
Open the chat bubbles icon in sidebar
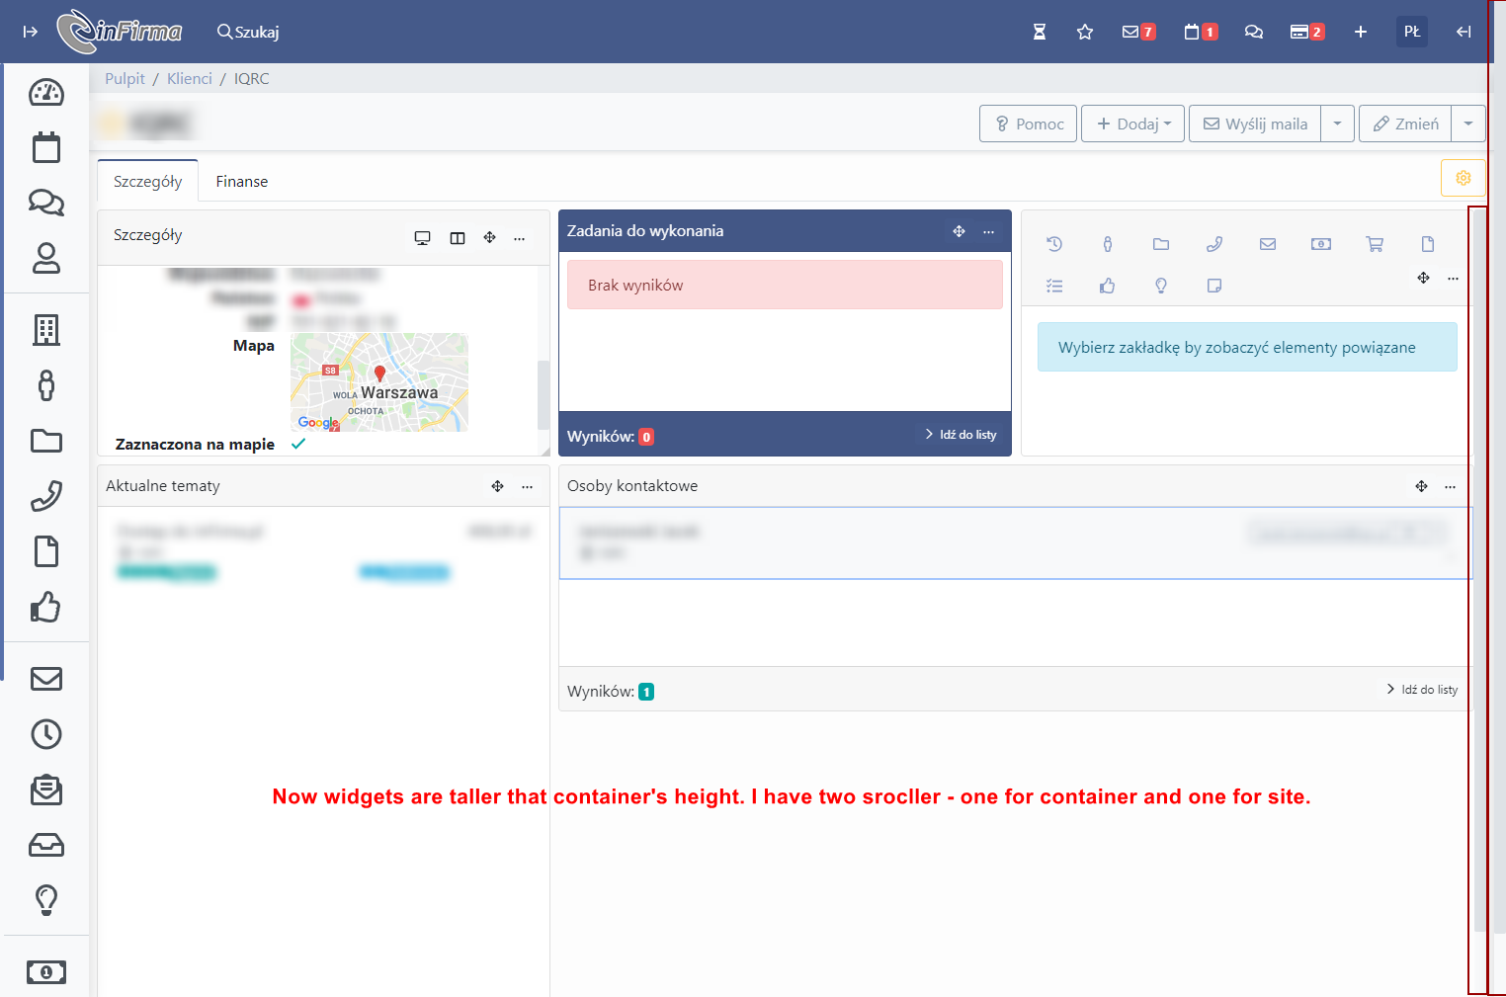[46, 203]
